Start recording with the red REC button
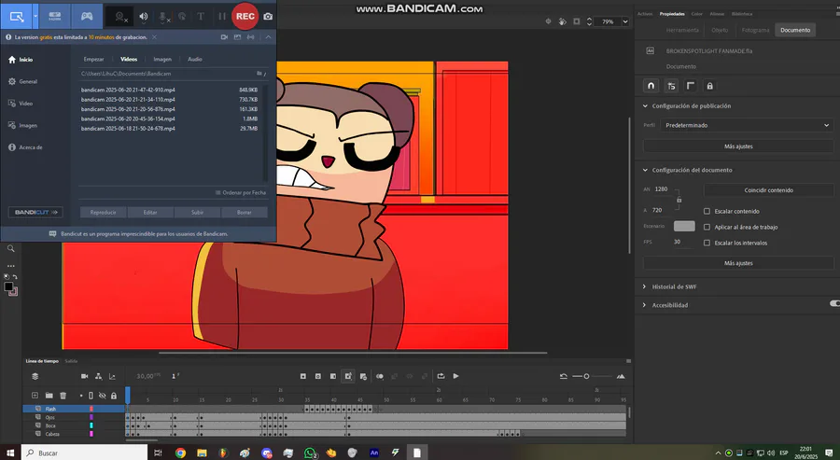 coord(245,16)
